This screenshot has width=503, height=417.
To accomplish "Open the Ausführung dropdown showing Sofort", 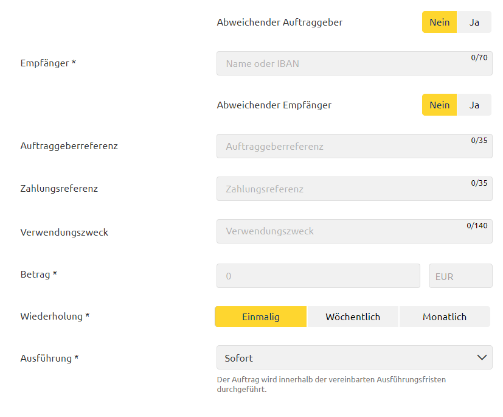I will [355, 357].
